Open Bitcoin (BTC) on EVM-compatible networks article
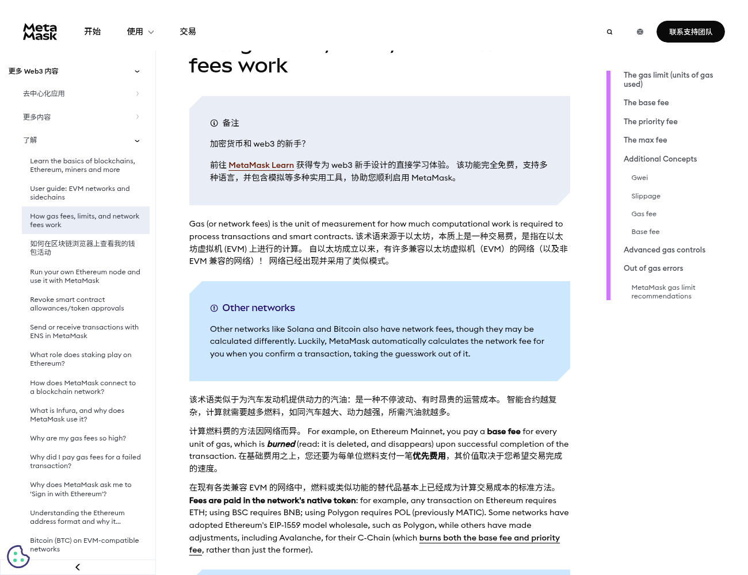 point(86,545)
